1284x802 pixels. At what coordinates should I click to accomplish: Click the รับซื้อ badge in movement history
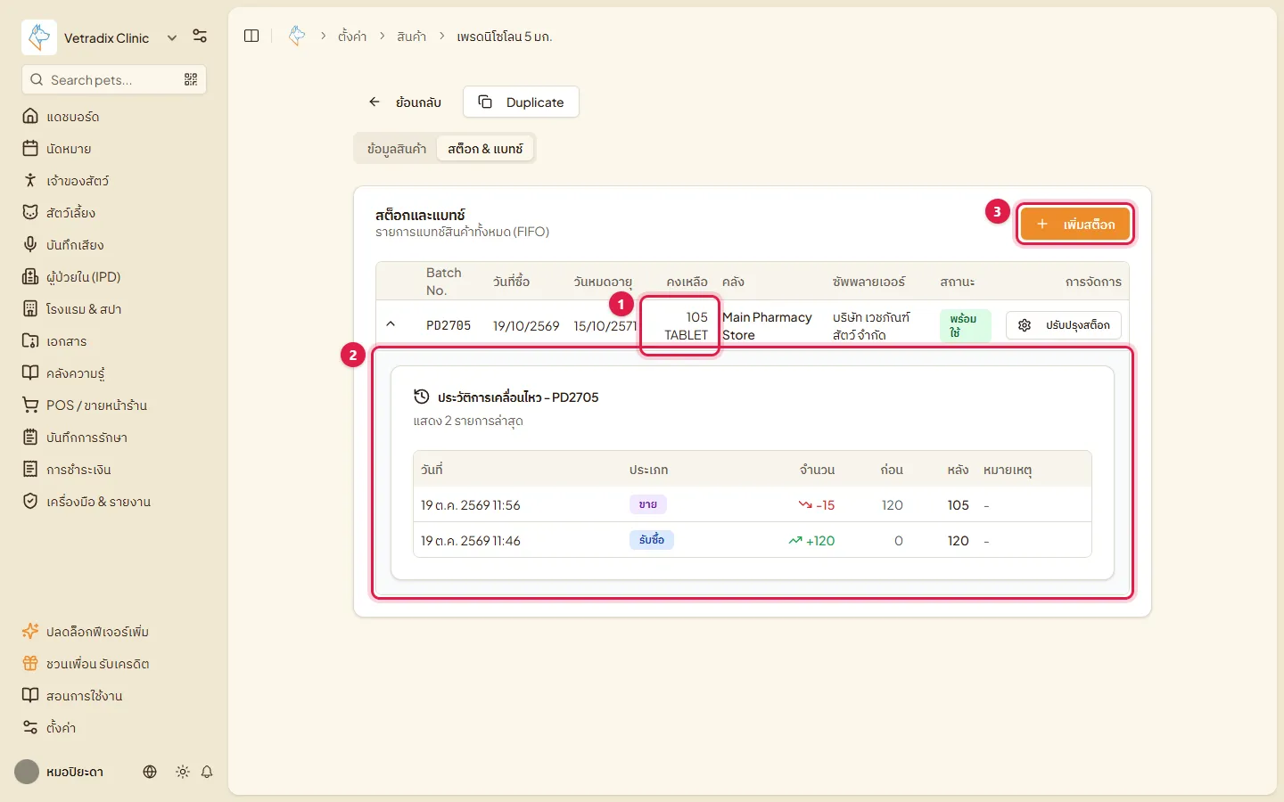pyautogui.click(x=652, y=540)
